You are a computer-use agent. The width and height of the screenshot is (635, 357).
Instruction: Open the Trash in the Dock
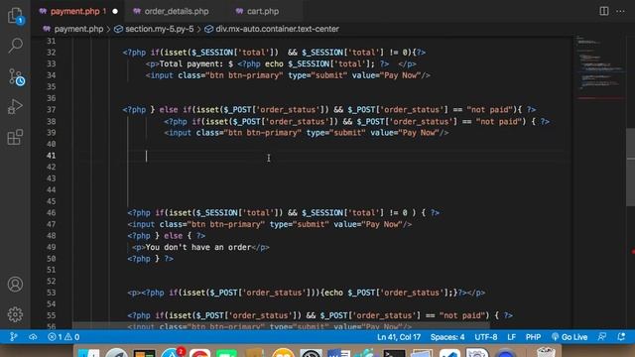pyautogui.click(x=546, y=352)
